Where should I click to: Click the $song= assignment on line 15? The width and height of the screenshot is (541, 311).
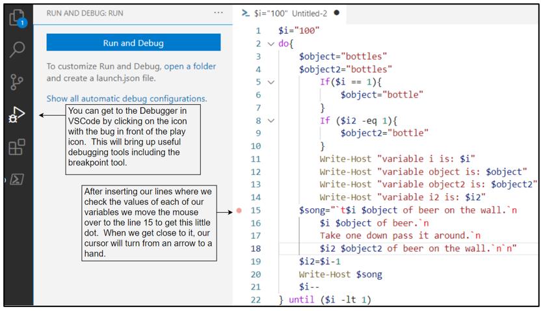[408, 210]
